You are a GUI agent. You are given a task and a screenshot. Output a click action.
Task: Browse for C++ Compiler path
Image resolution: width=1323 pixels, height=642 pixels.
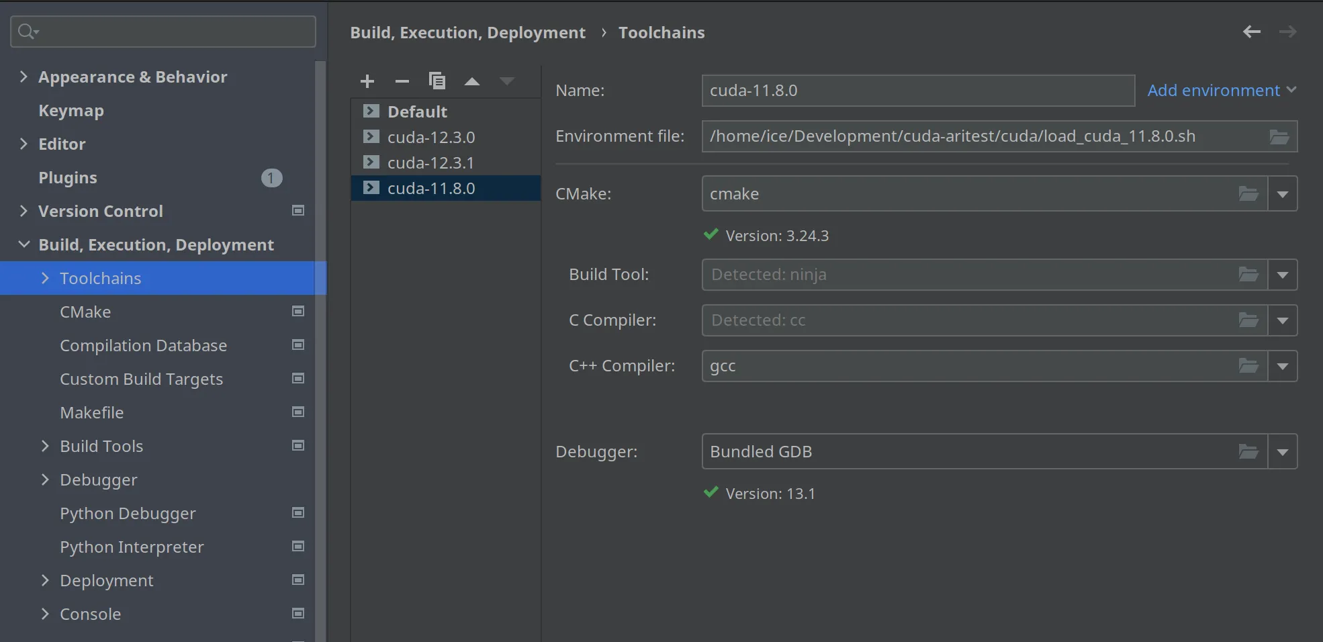[1248, 366]
